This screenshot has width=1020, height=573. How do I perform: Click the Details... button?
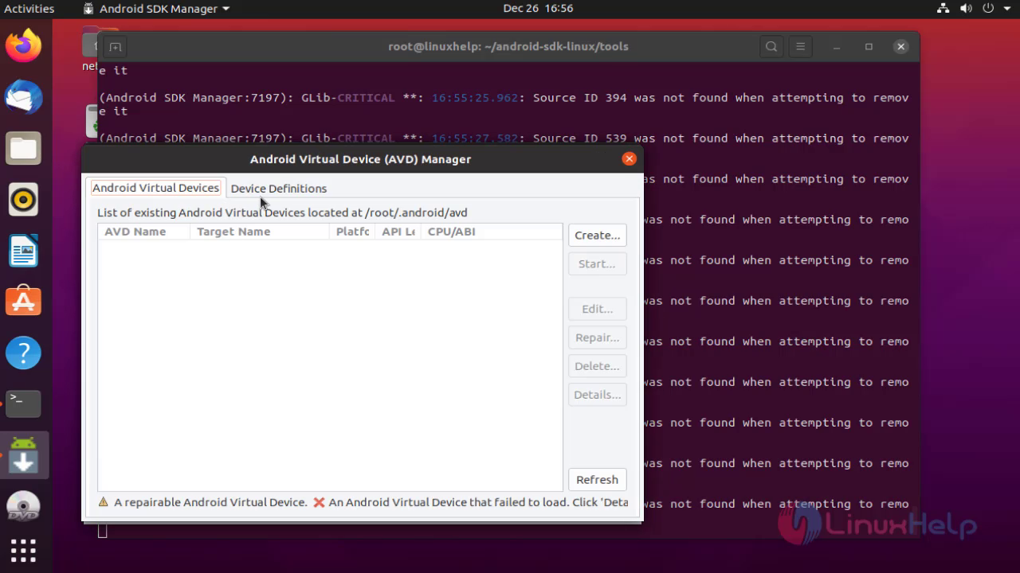(x=597, y=395)
